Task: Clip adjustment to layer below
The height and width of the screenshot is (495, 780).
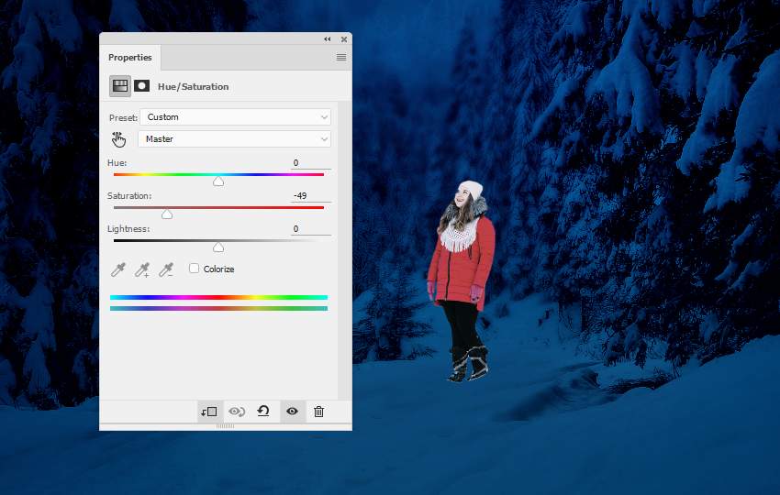Action: click(x=209, y=412)
